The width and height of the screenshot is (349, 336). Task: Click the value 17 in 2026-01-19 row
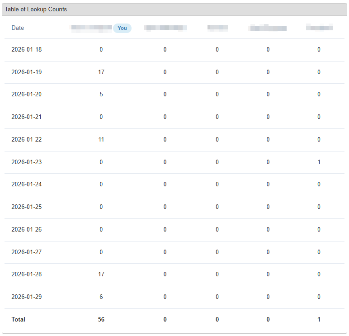[x=101, y=72]
